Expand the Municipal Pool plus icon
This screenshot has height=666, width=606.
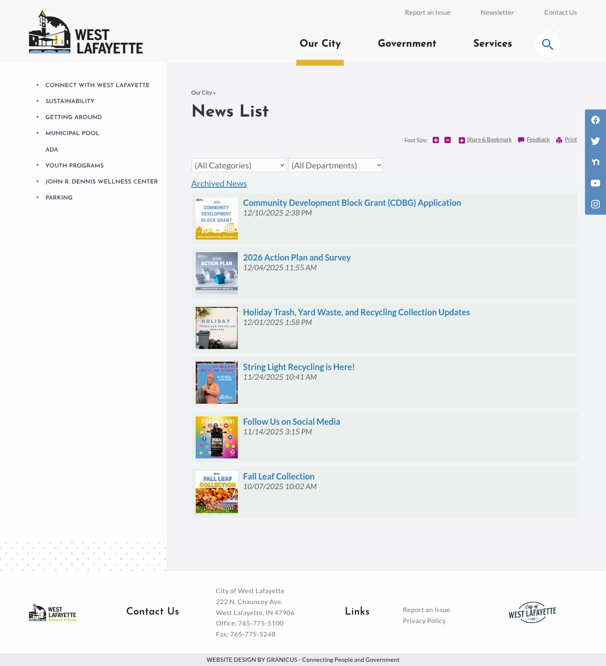point(37,133)
